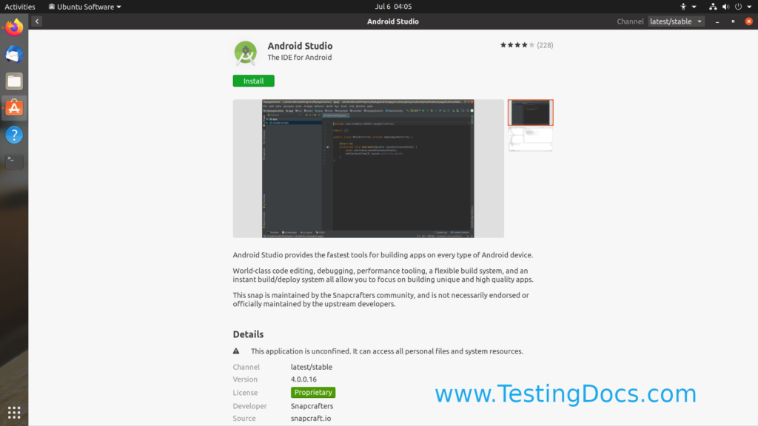Image resolution: width=758 pixels, height=426 pixels.
Task: Click the volume icon in the top bar
Action: tap(725, 6)
